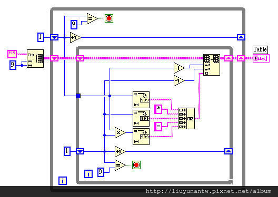
Task: Click the inner loop's pink left shift register
Action: pyautogui.click(x=80, y=58)
